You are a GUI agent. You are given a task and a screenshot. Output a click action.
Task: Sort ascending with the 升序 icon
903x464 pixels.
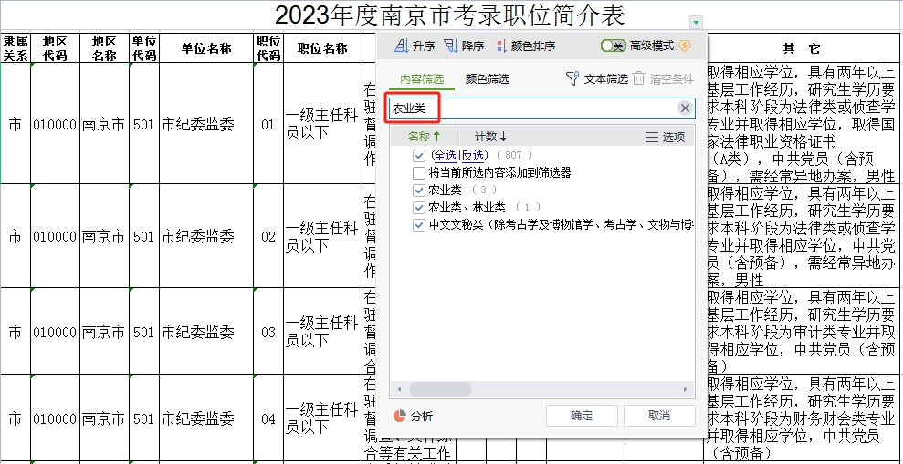pos(415,46)
